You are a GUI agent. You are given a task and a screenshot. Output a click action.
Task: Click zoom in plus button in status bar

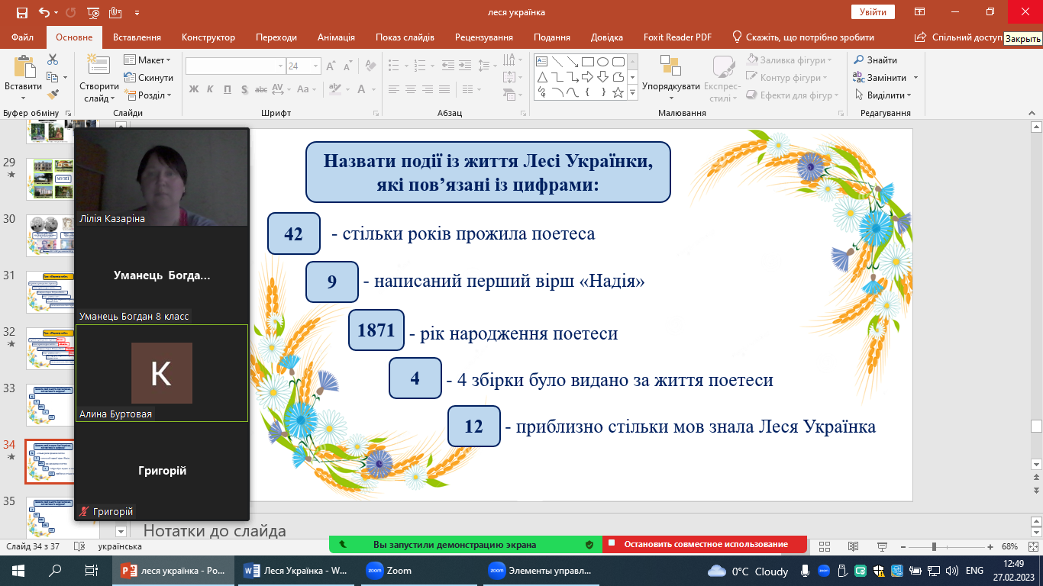(x=991, y=547)
